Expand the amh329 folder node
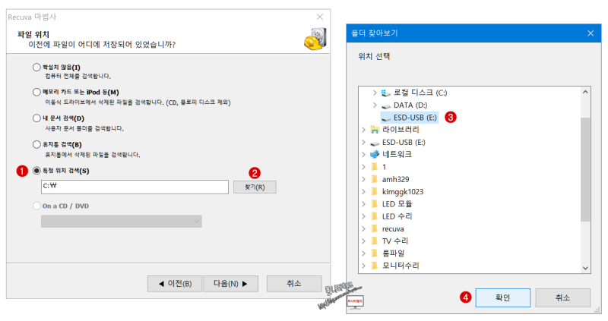Screen dimensions: 608x321 (363, 179)
